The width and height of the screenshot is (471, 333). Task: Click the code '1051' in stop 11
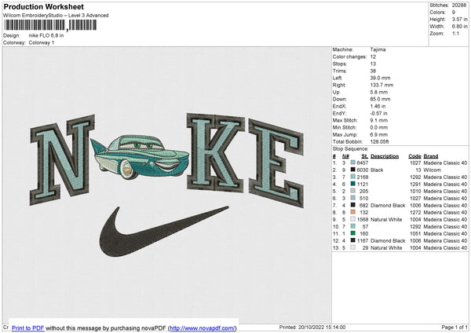tap(415, 233)
